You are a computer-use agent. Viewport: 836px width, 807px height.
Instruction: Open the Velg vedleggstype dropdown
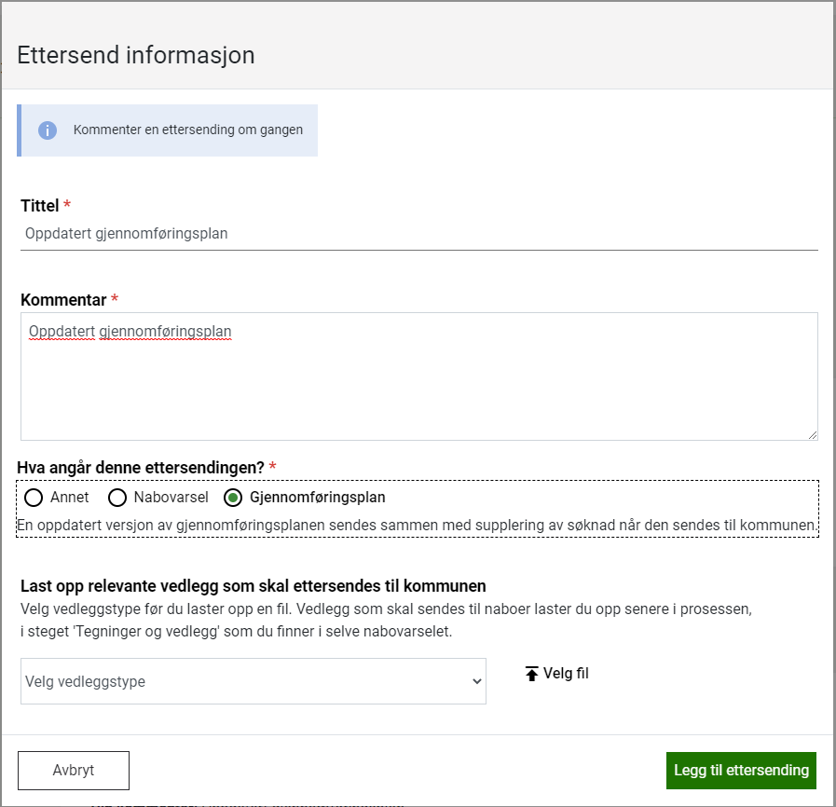(x=253, y=681)
